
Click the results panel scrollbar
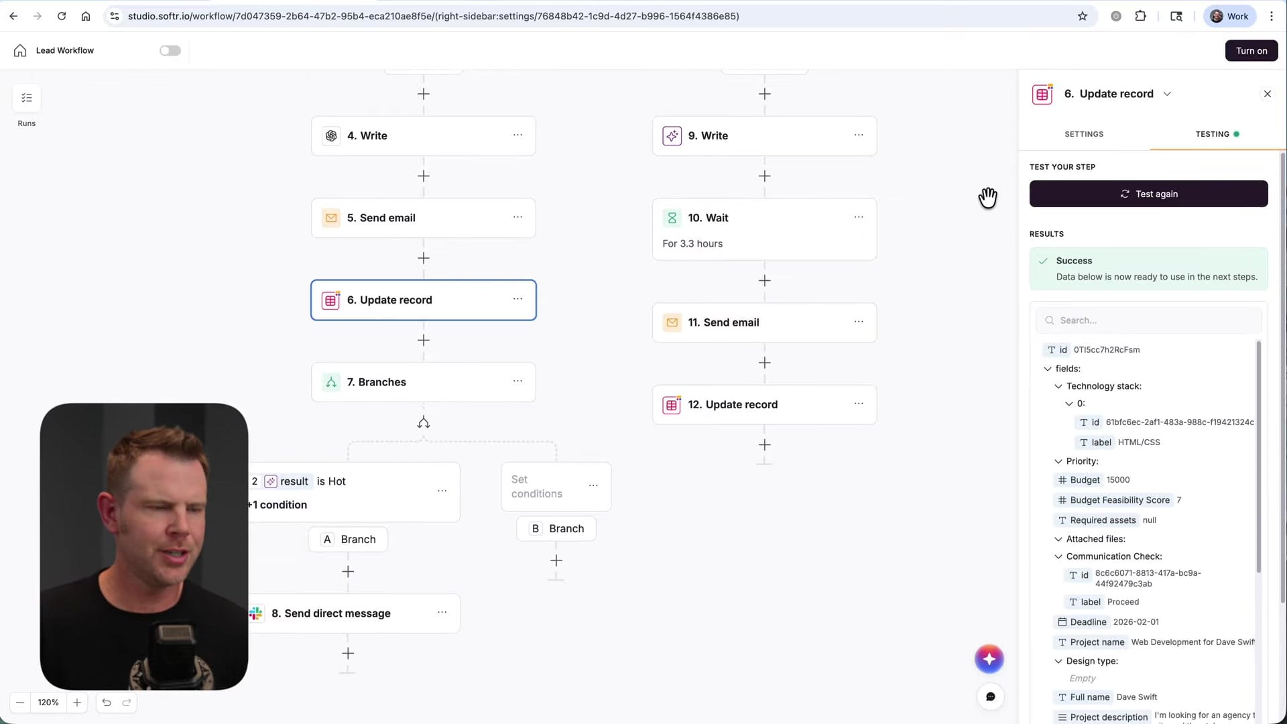pyautogui.click(x=1258, y=457)
